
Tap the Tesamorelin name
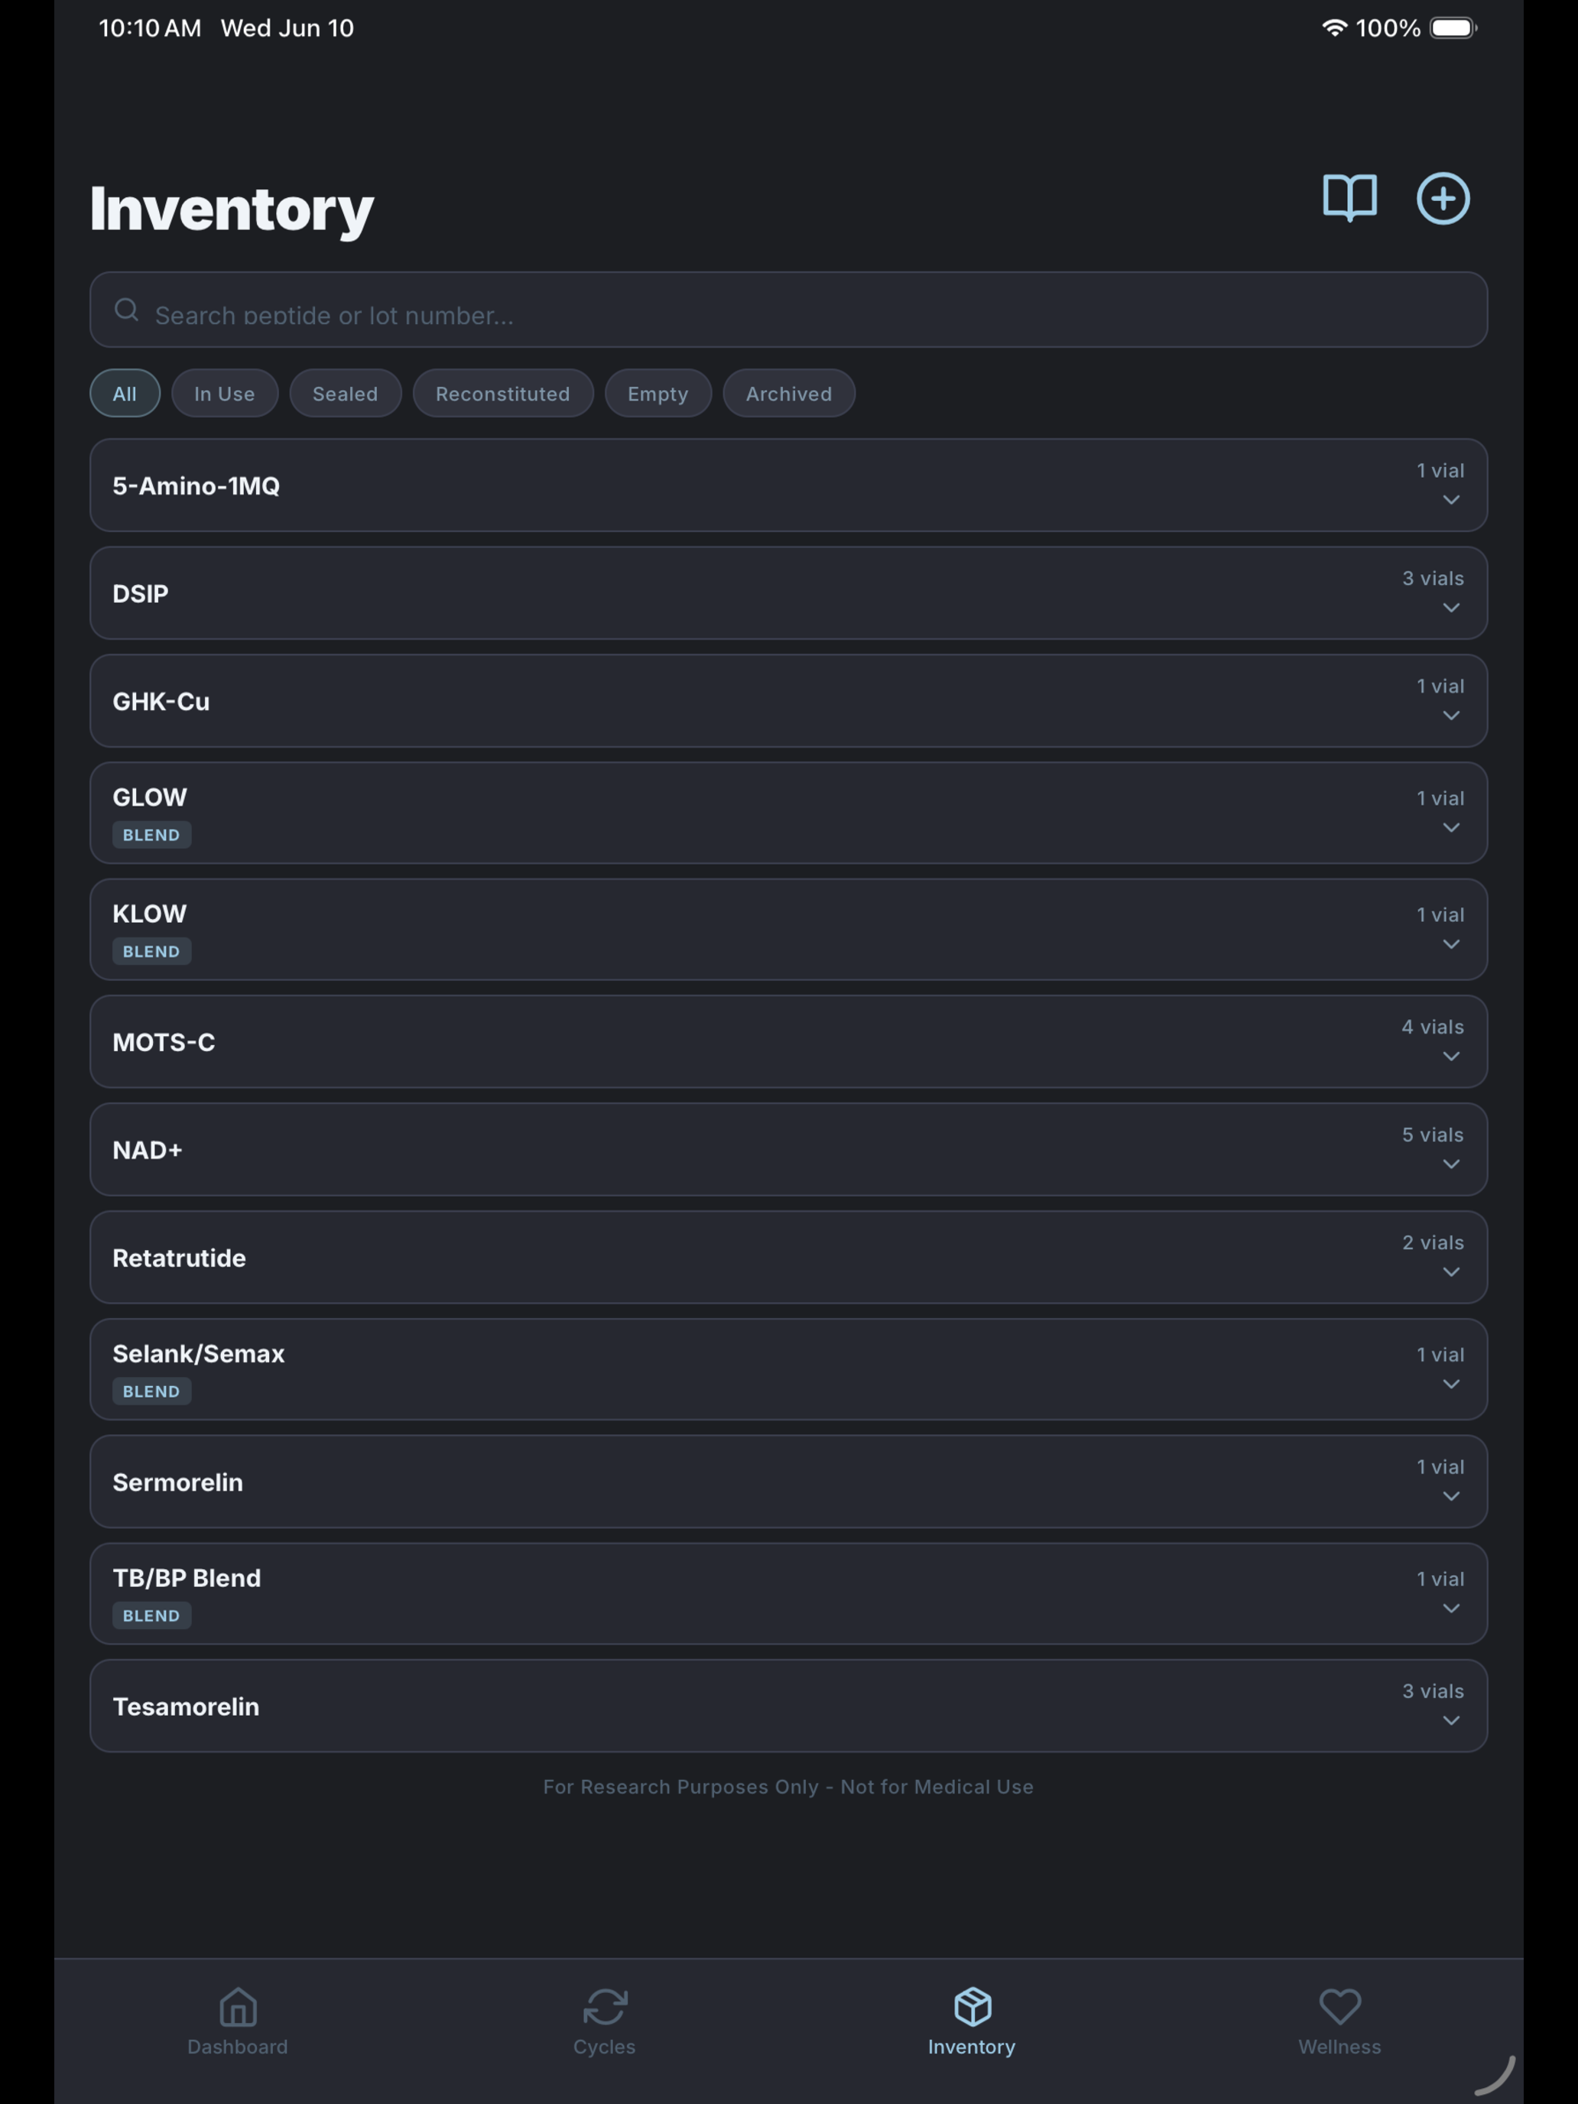186,1706
